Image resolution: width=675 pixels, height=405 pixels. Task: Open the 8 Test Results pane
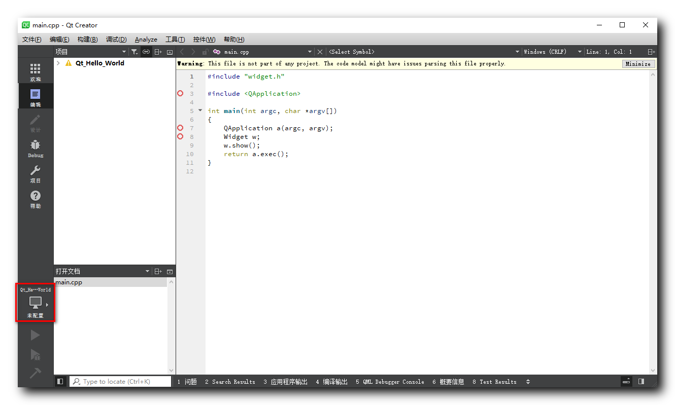pyautogui.click(x=494, y=382)
